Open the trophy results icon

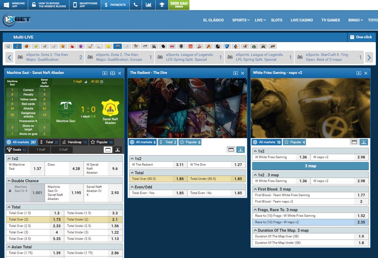[162, 5]
